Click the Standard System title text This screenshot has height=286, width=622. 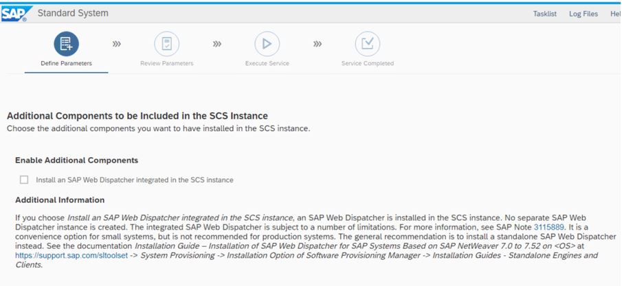[73, 13]
